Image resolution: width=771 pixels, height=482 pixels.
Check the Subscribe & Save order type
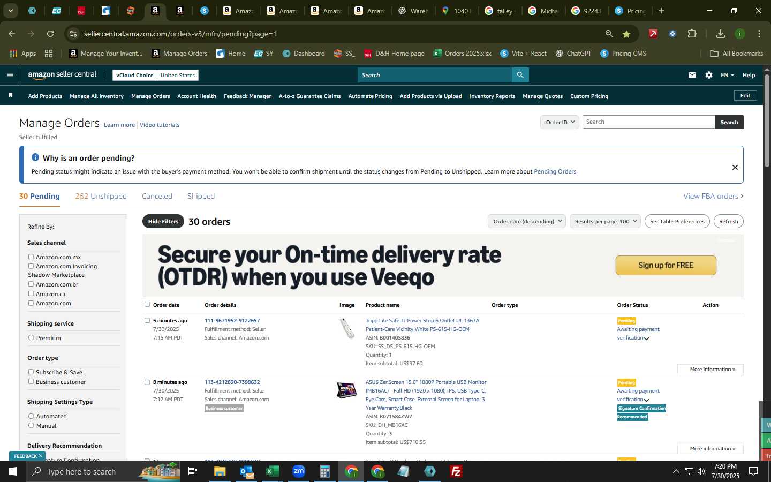[31, 372]
